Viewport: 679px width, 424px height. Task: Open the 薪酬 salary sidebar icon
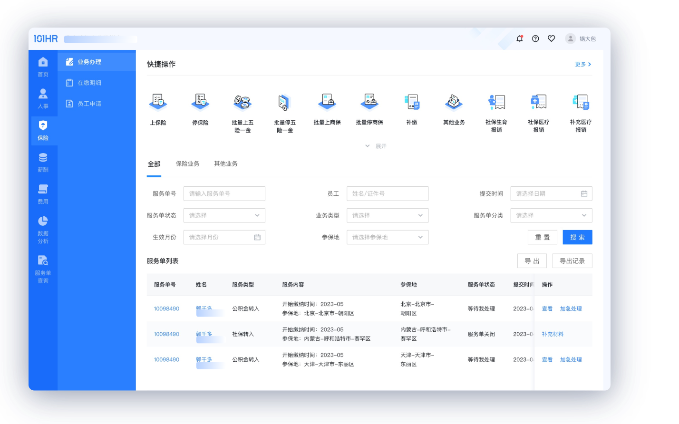coord(43,157)
